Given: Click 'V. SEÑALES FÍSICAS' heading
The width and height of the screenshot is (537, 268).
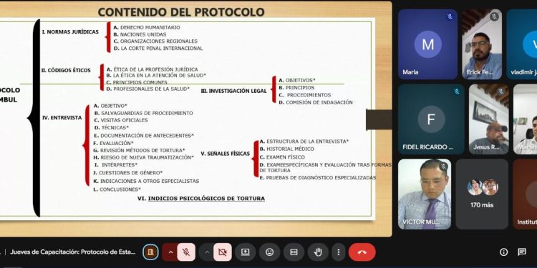Looking at the screenshot, I should [226, 154].
